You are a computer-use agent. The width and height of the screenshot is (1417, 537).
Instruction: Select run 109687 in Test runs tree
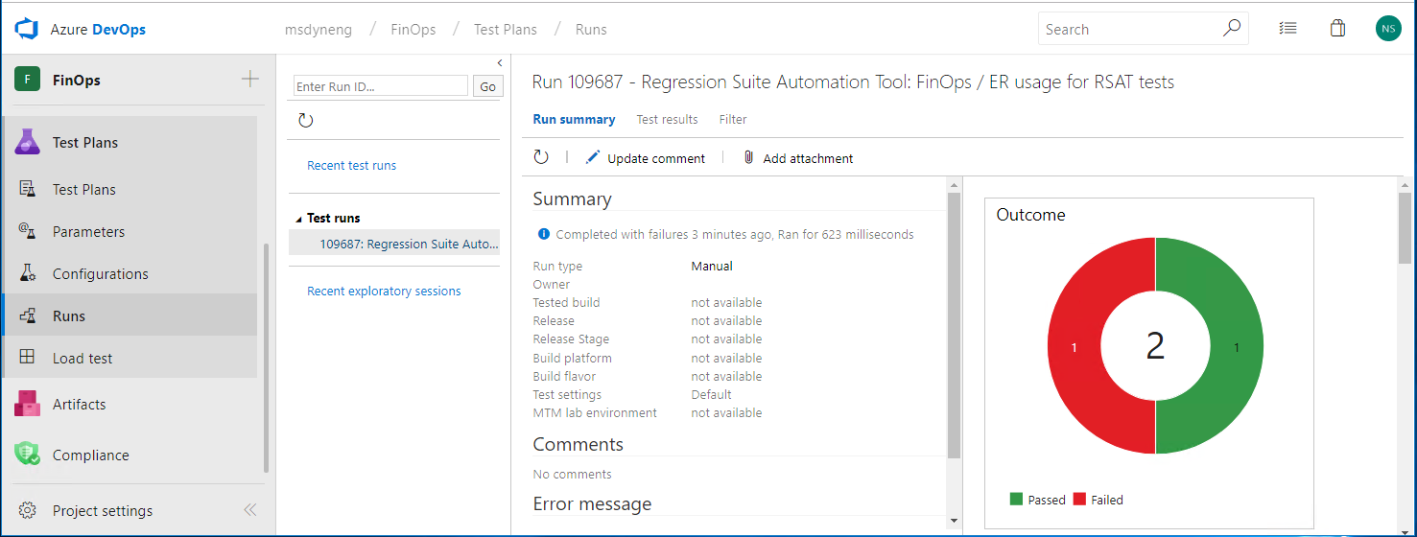394,244
